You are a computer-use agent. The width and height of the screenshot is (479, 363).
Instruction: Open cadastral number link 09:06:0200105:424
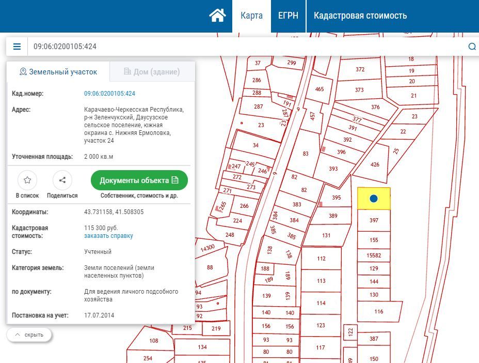click(x=109, y=94)
